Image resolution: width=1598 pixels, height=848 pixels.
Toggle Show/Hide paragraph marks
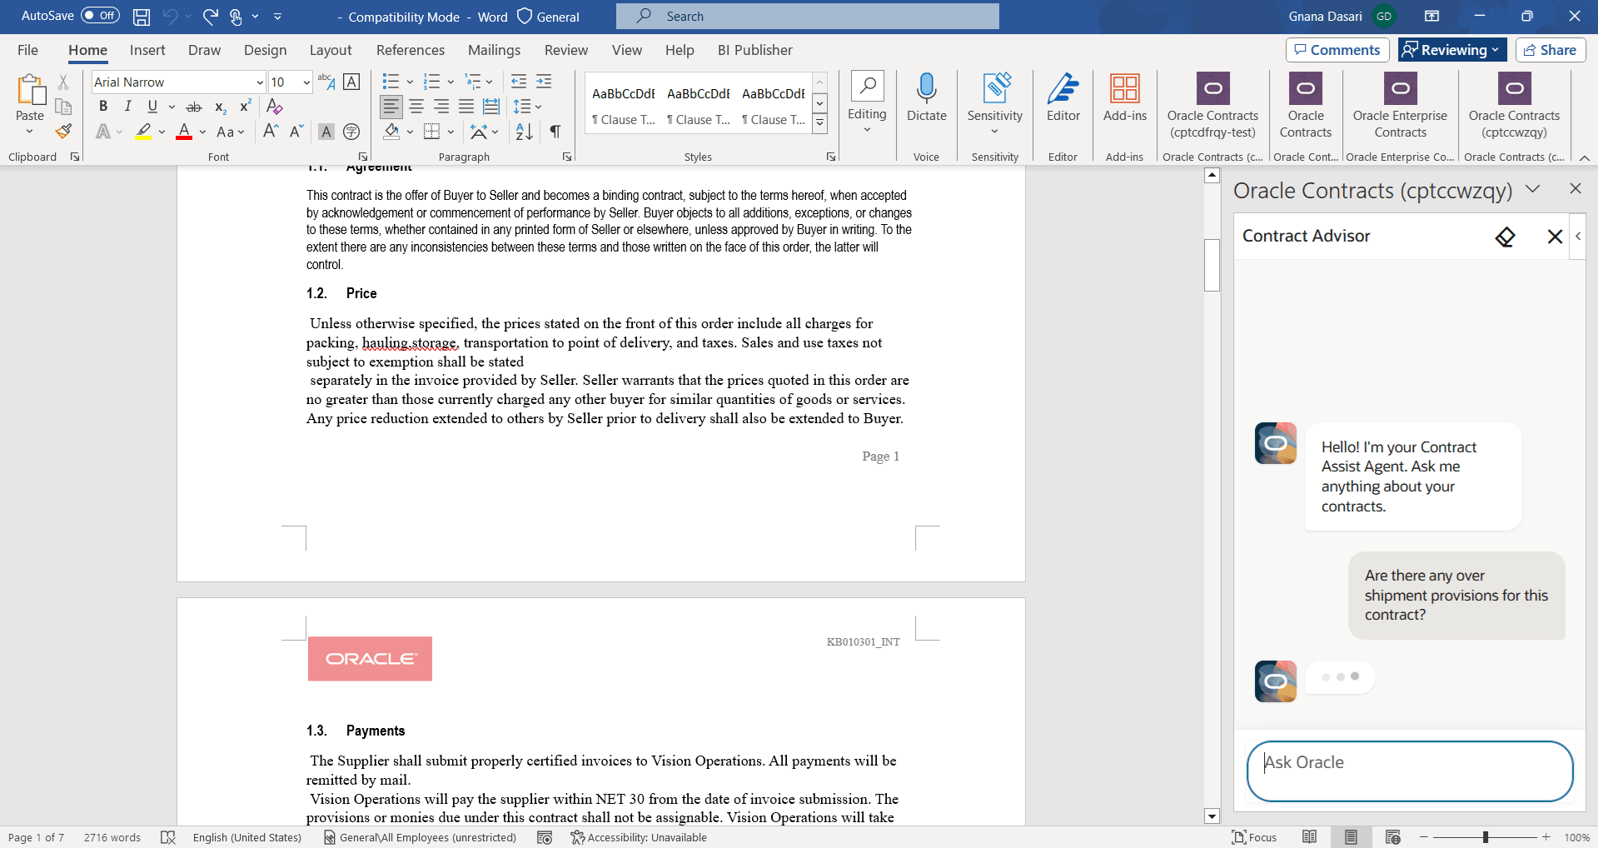point(555,132)
